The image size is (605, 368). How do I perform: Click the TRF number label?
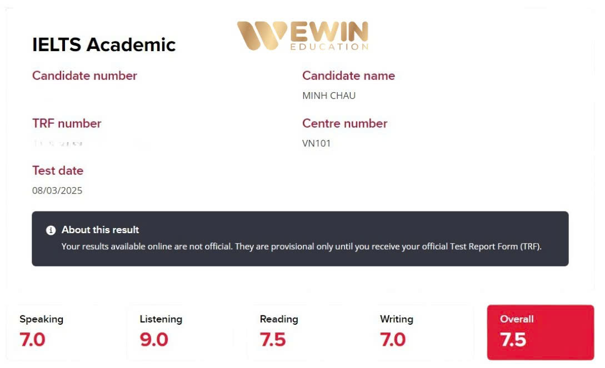click(67, 123)
